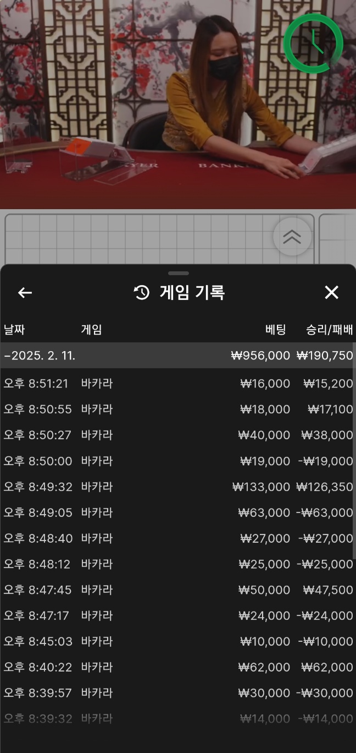Close the game history panel

click(x=331, y=293)
